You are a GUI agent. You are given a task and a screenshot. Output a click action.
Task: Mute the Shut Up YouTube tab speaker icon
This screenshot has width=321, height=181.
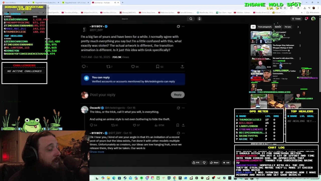(x=115, y=3)
